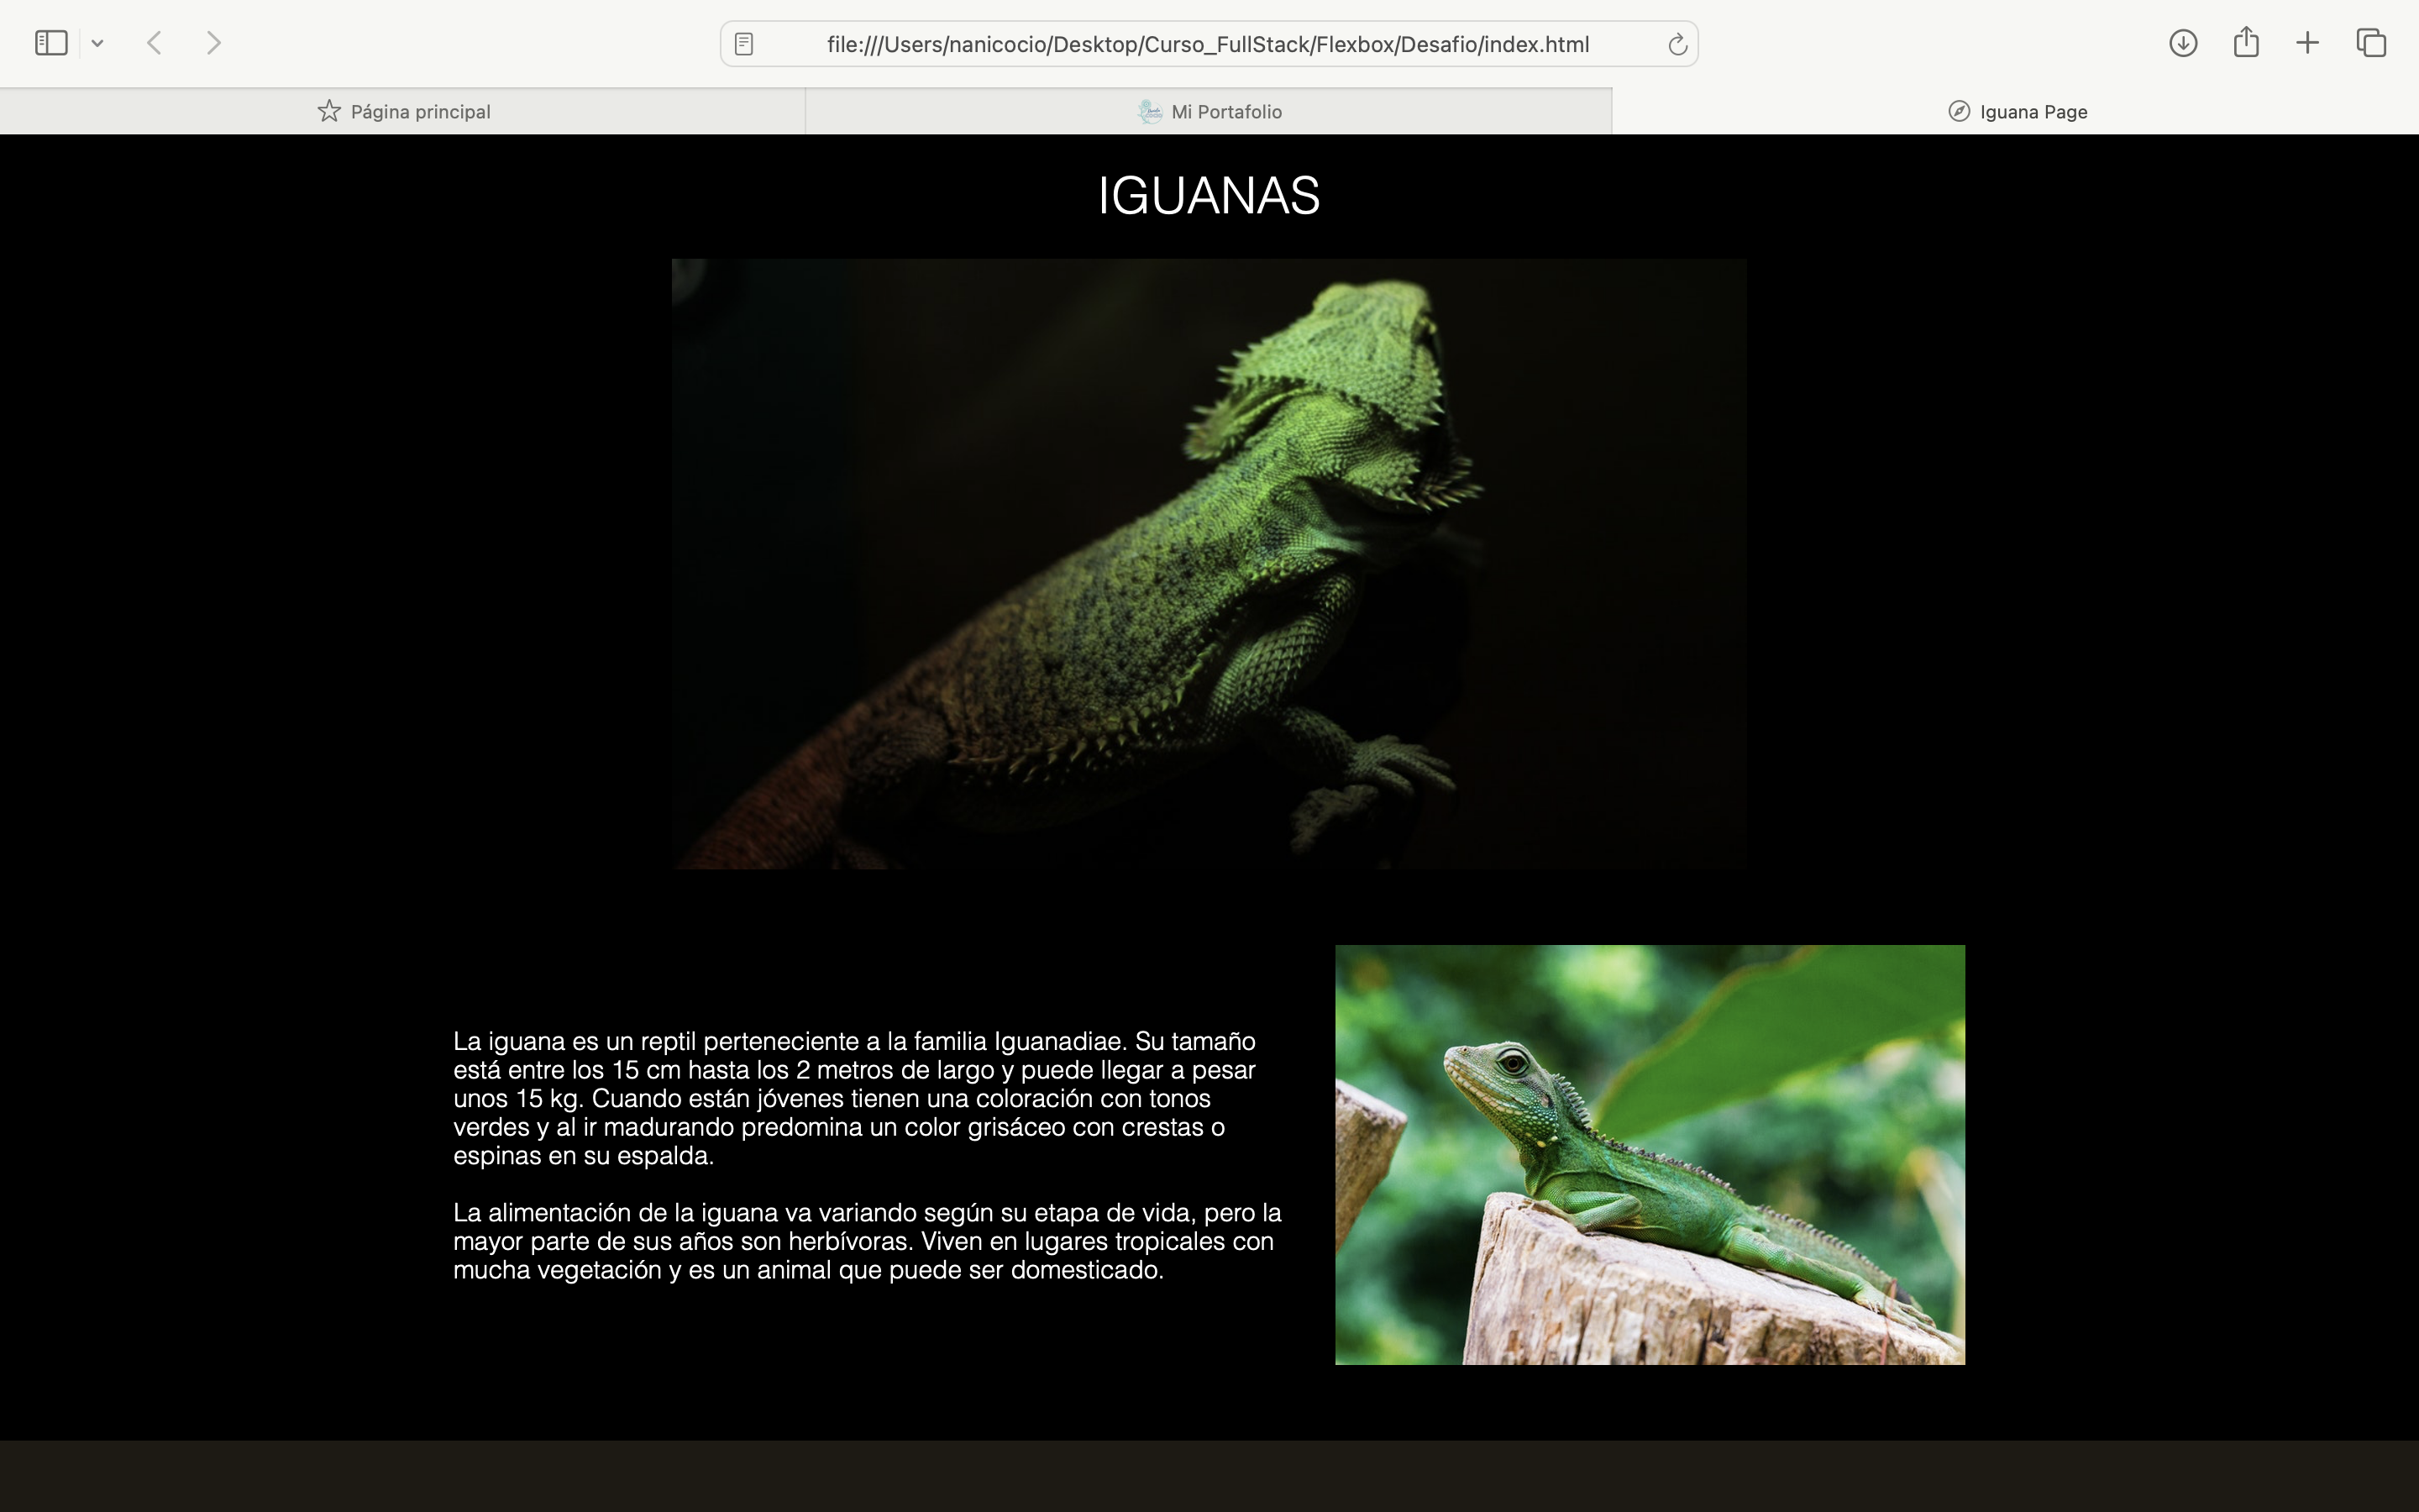Open the tab group dropdown chevron
Viewport: 2419px width, 1512px height.
(x=97, y=43)
